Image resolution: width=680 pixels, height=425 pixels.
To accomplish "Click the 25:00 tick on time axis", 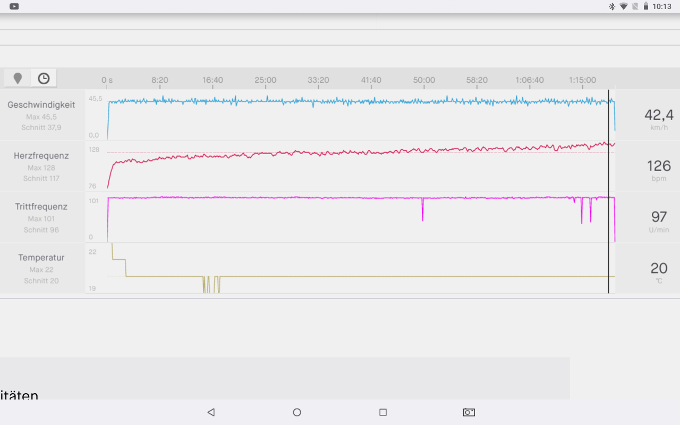I will coord(265,80).
